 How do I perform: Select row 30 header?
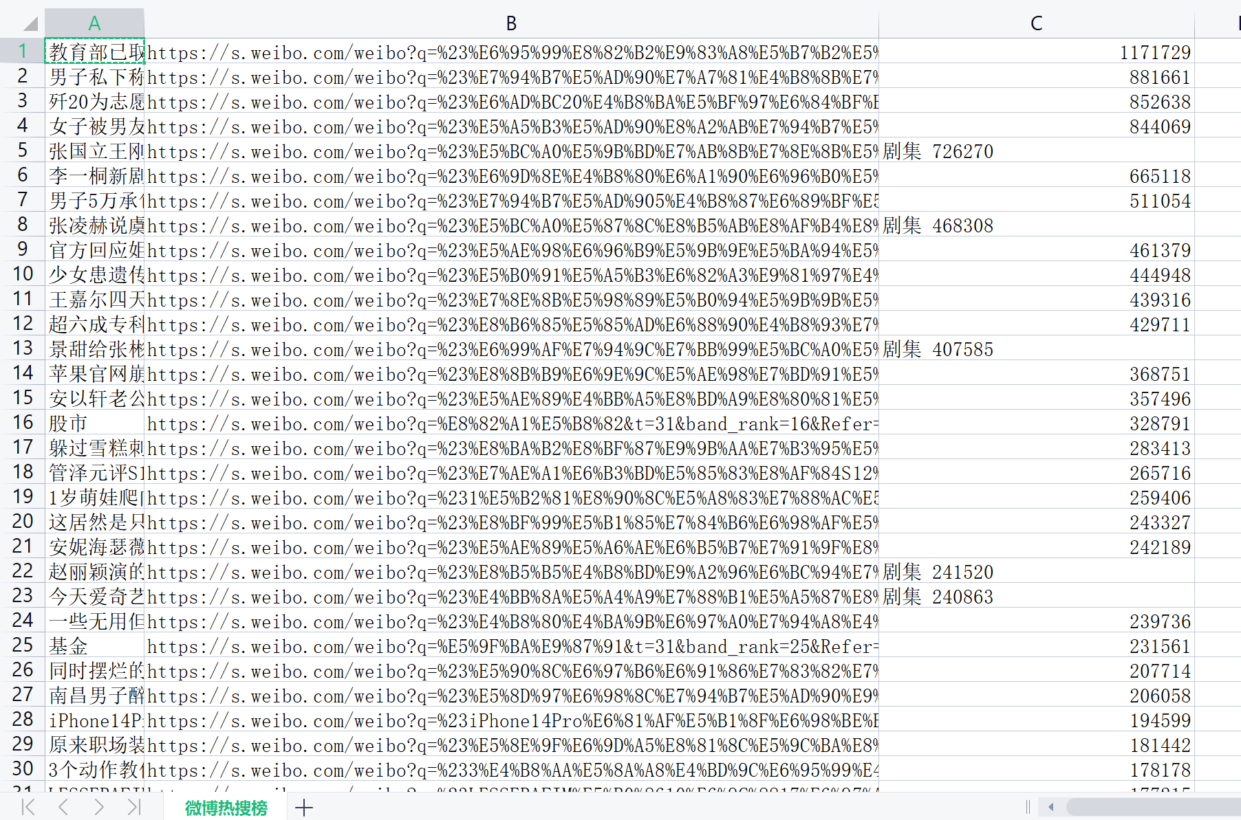coord(23,768)
